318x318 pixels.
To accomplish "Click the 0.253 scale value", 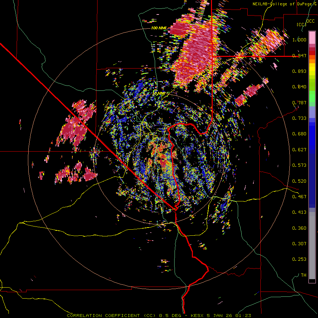I will pos(299,259).
